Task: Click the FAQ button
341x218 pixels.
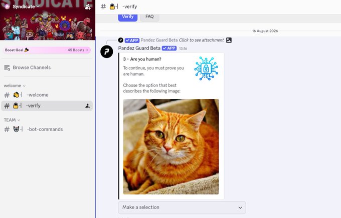Action: coord(149,17)
